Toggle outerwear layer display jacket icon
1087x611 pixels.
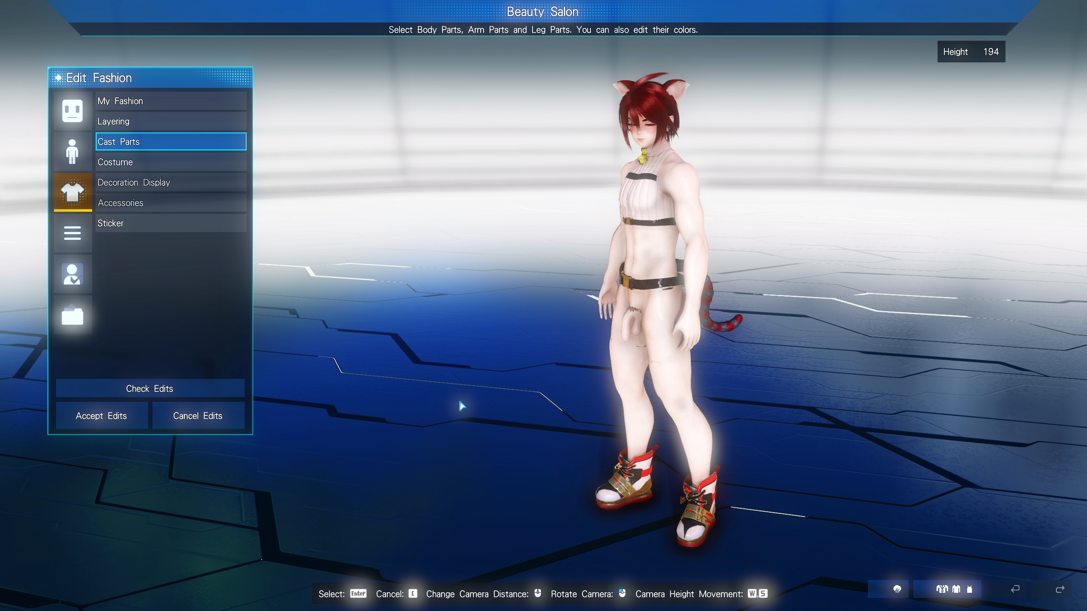click(942, 589)
